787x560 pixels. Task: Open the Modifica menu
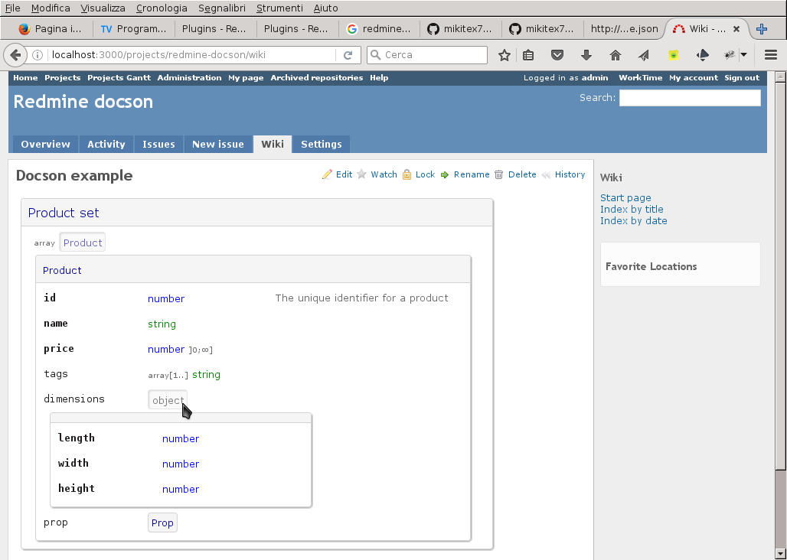click(51, 8)
